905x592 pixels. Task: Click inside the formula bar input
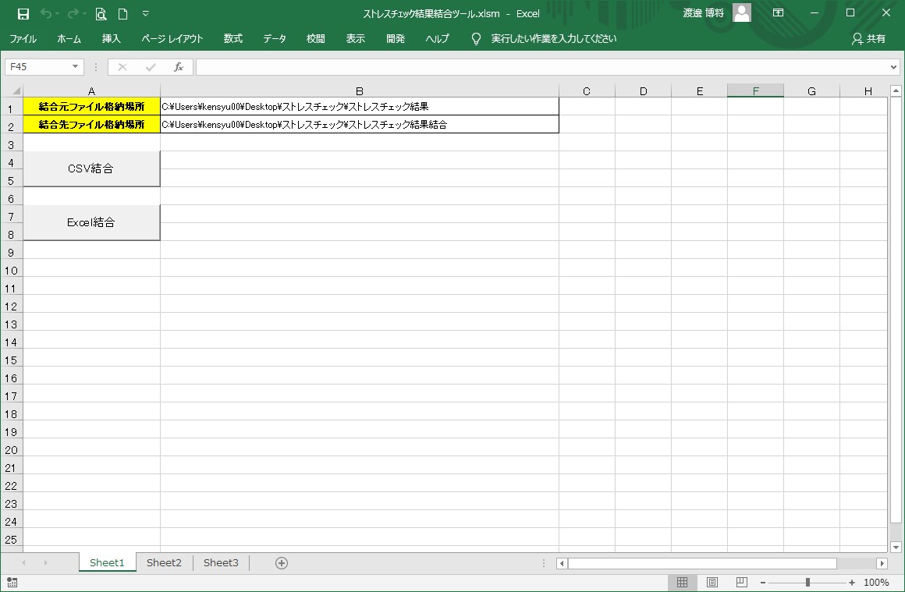[541, 67]
